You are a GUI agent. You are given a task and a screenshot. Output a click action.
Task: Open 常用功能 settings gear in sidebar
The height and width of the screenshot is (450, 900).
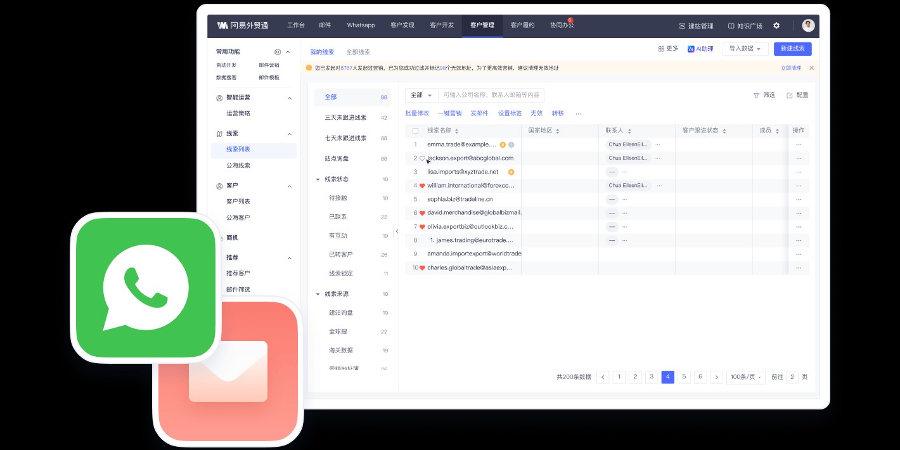click(278, 52)
